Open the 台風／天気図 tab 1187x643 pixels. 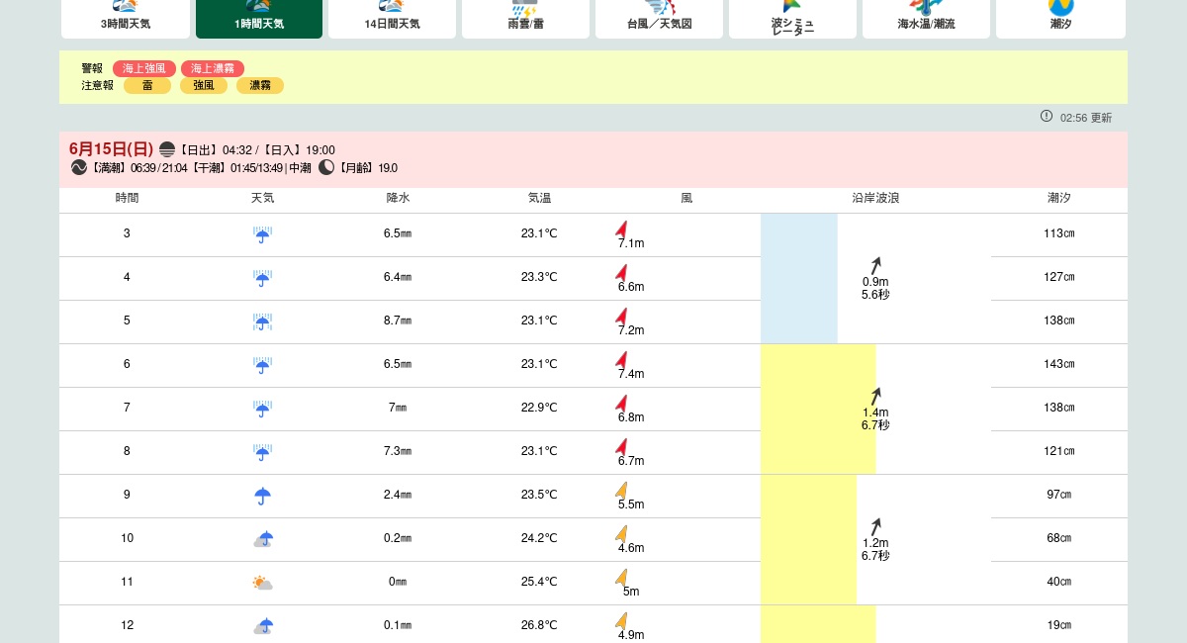click(x=659, y=18)
